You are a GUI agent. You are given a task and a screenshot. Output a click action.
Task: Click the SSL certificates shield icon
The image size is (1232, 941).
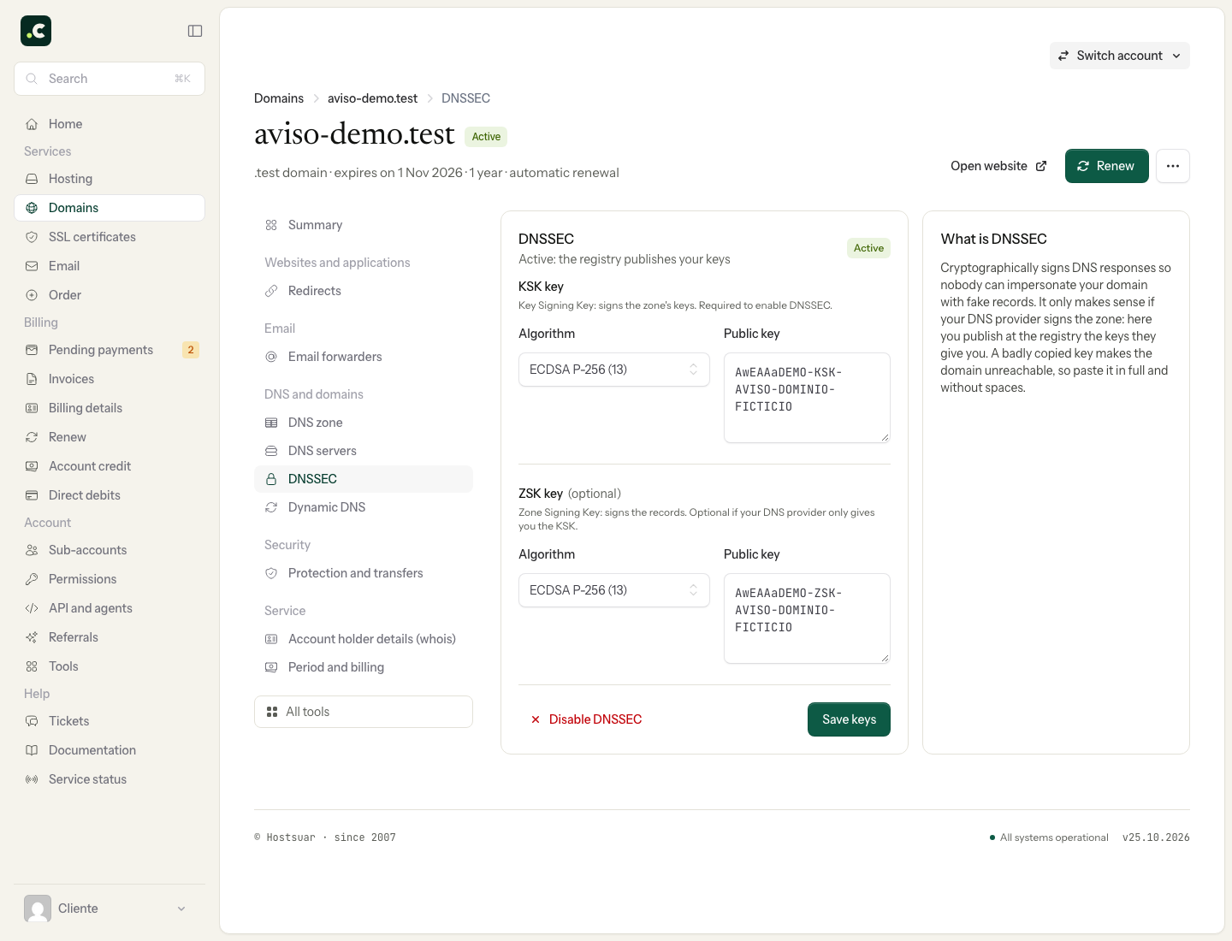pyautogui.click(x=32, y=237)
